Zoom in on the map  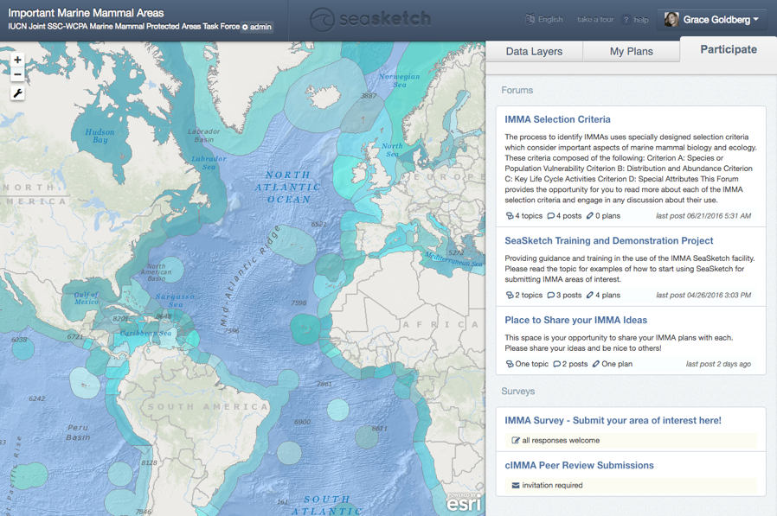17,60
